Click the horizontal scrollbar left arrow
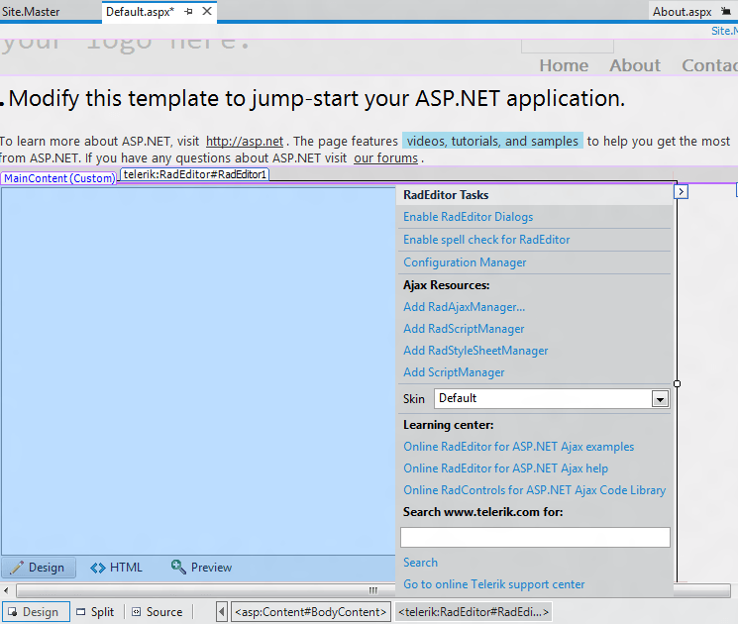The height and width of the screenshot is (624, 738). pos(6,590)
